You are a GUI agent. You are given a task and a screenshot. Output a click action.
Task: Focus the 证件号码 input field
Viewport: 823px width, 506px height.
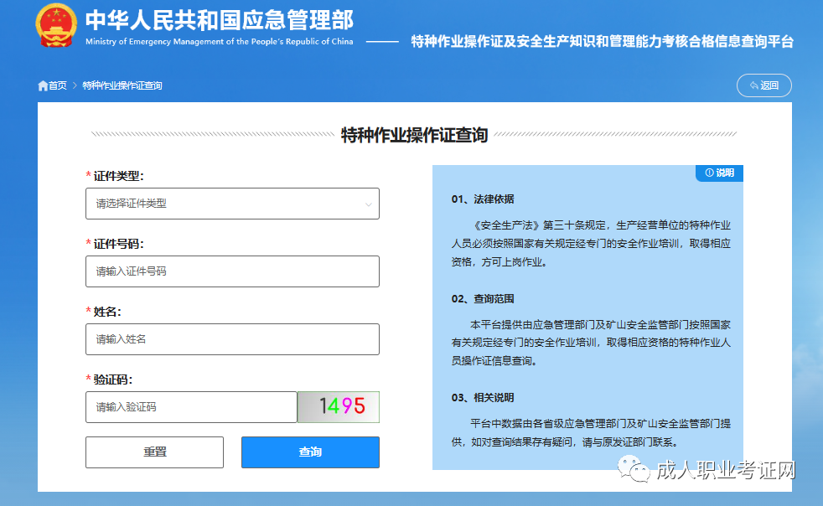coord(232,271)
